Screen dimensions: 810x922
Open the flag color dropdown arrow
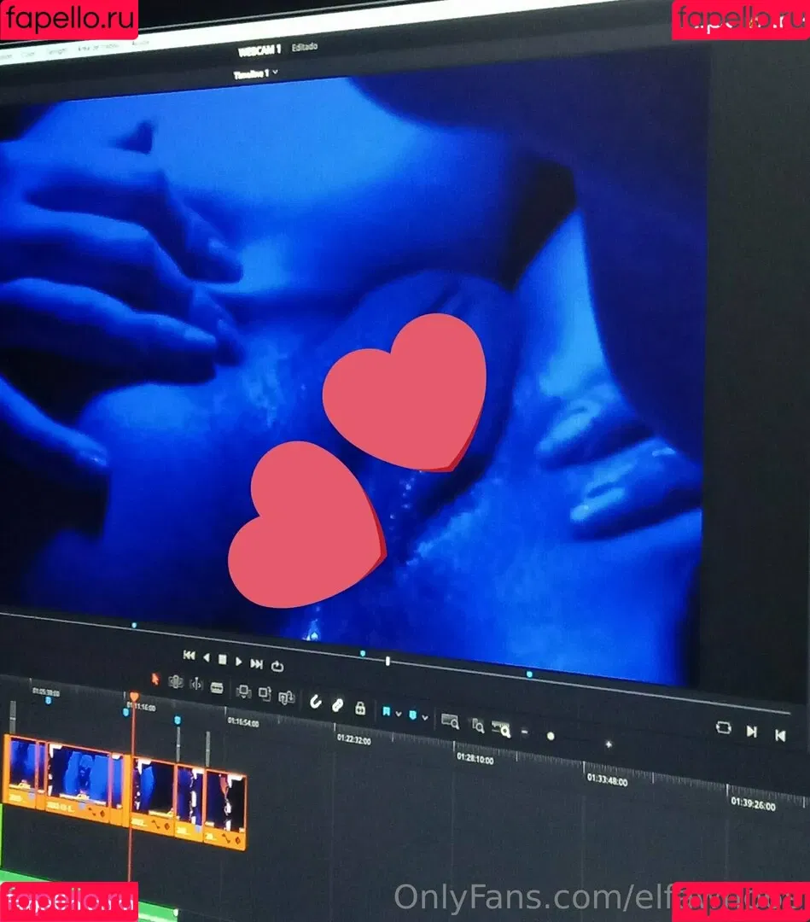399,714
